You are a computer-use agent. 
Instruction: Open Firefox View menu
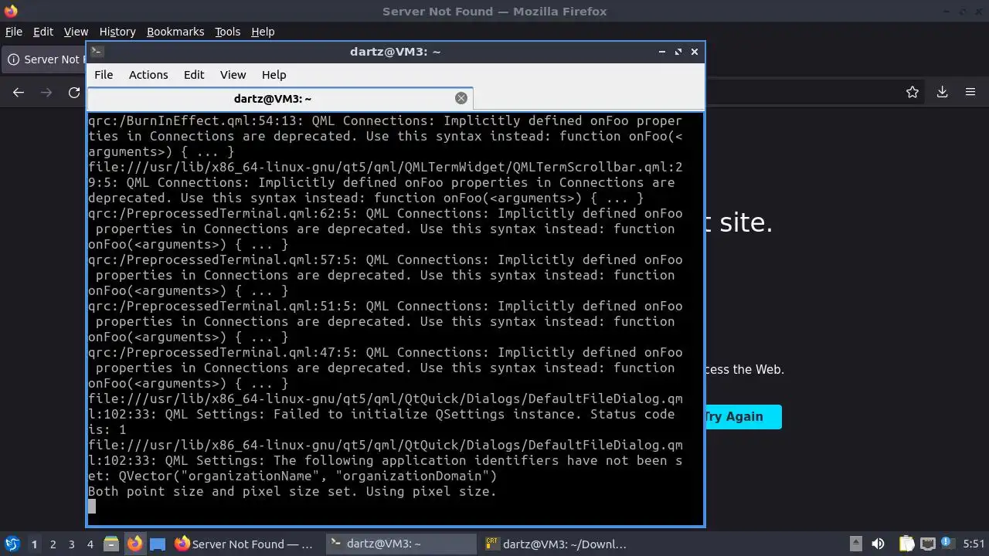pos(76,32)
